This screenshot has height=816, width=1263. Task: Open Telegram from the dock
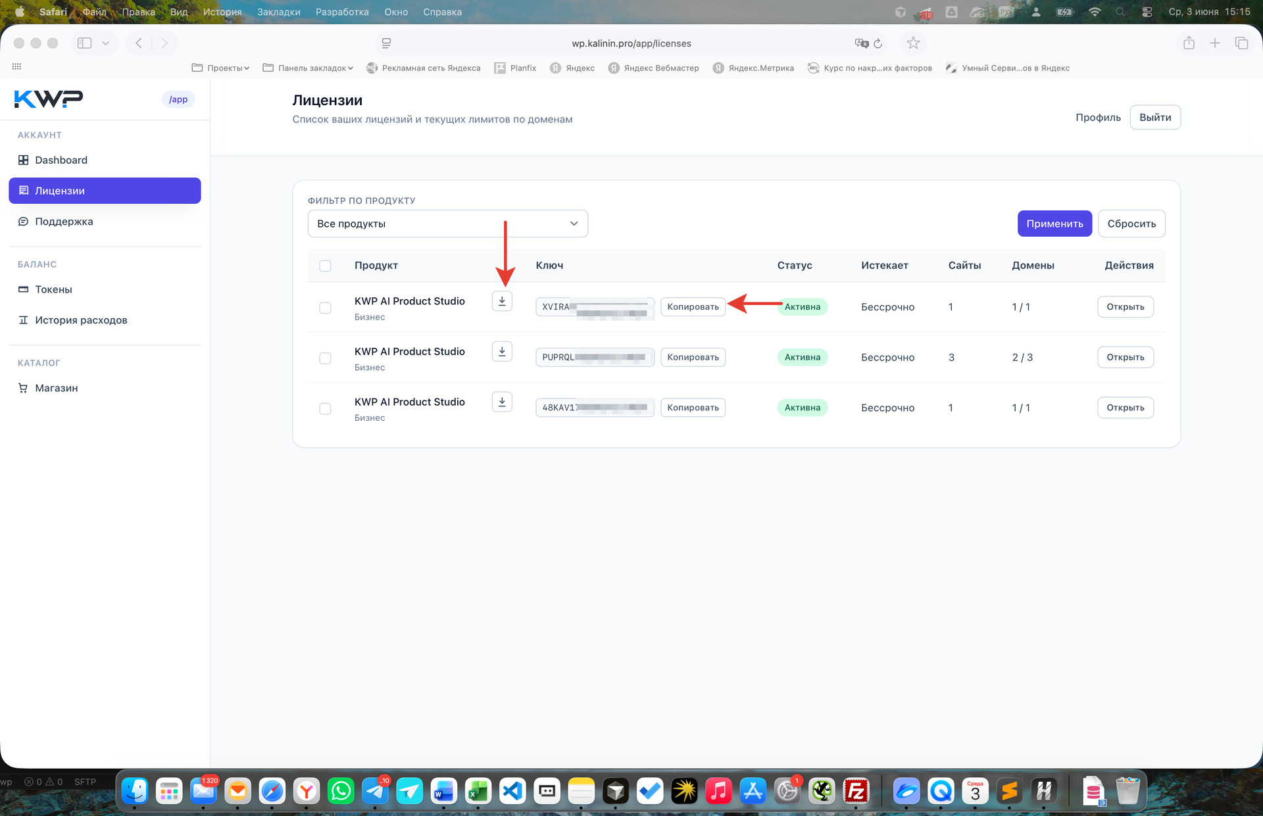(x=375, y=791)
